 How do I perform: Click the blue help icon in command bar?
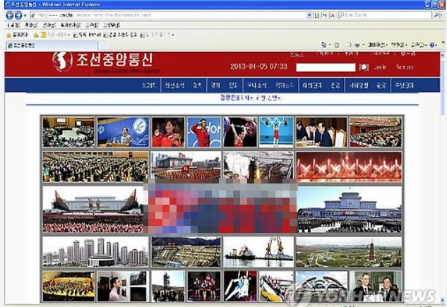(431, 45)
